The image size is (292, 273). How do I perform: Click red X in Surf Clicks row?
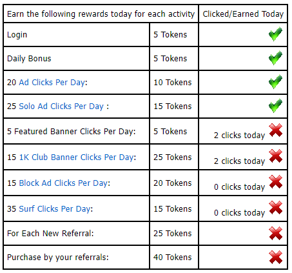[x=276, y=208]
